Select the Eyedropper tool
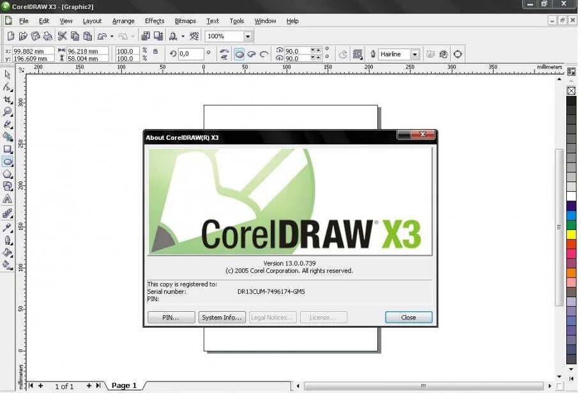581x393 pixels. pyautogui.click(x=8, y=227)
